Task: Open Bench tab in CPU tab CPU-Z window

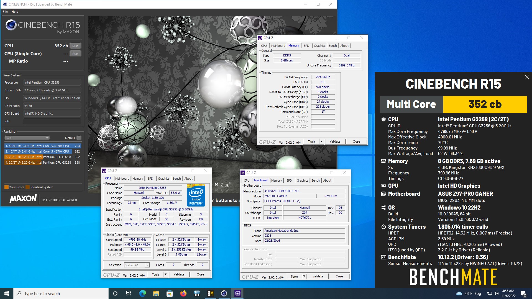Action: (x=177, y=179)
